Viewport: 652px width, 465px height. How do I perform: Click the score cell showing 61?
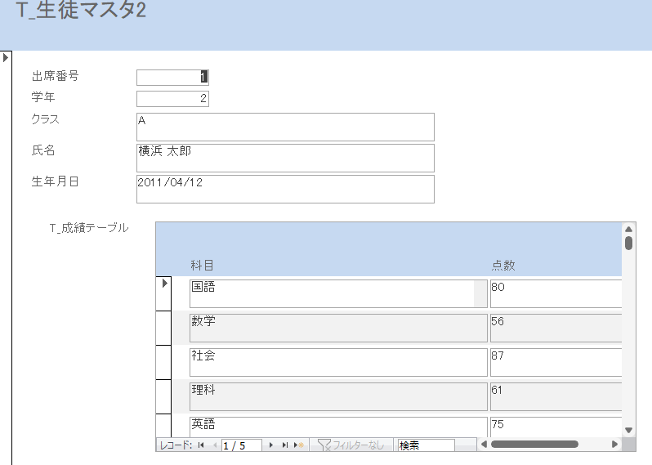coord(556,396)
